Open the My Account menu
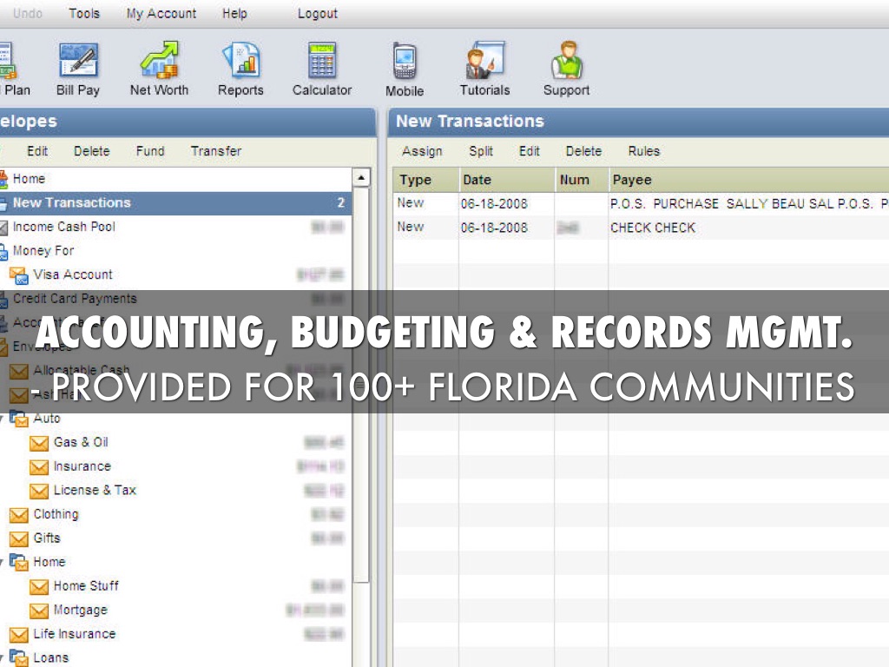This screenshot has width=889, height=667. coord(161,13)
